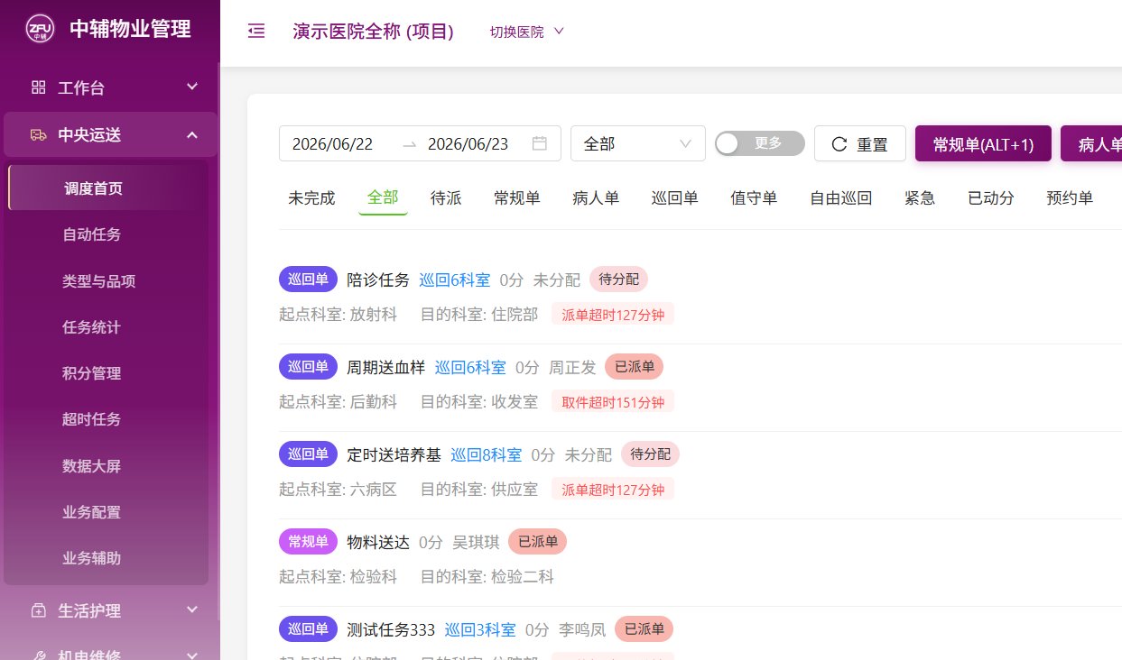Click 派单超时127分钟 tag on 陪诊任务
1122x660 pixels.
pyautogui.click(x=613, y=315)
